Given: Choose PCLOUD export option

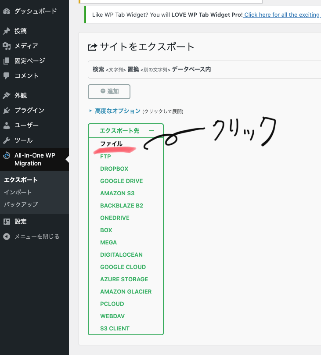Looking at the screenshot, I should pos(112,304).
